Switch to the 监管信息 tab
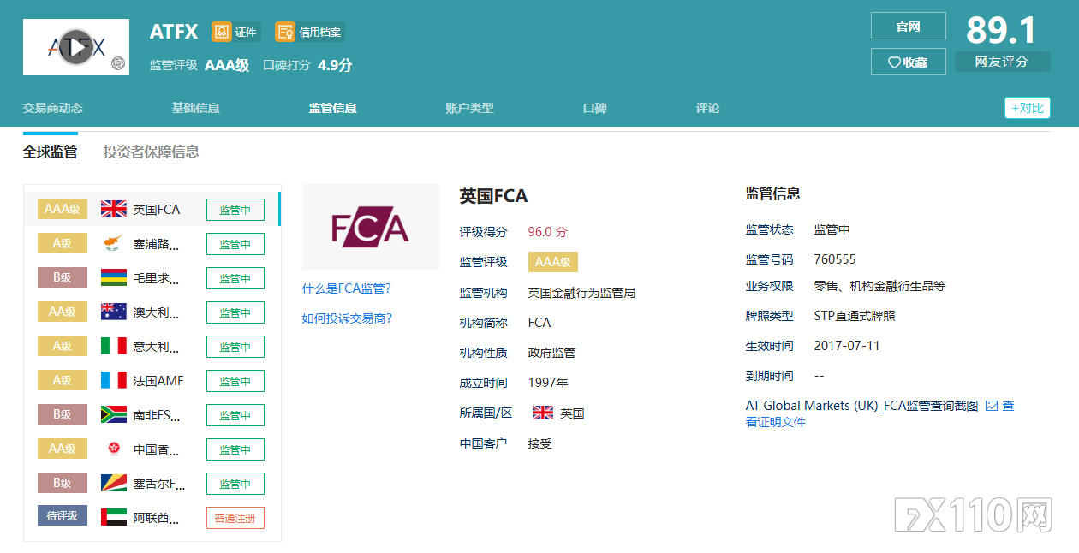1079x553 pixels. 333,108
